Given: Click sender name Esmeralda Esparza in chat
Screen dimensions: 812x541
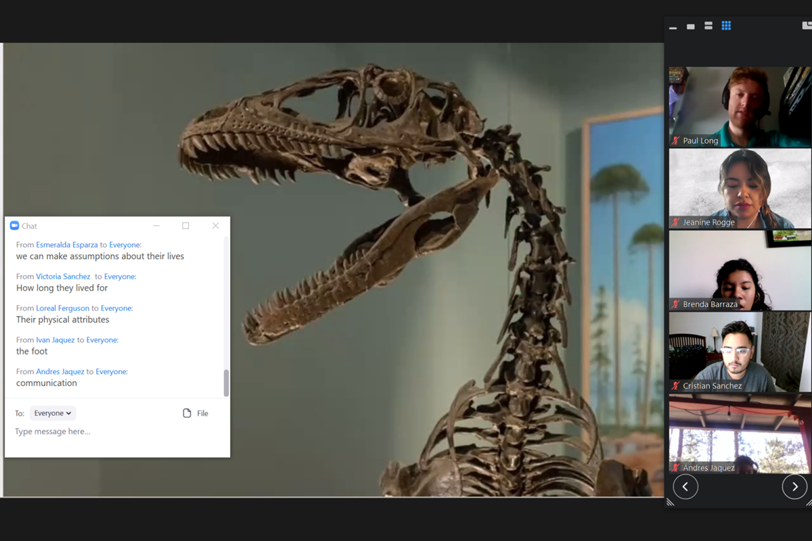Looking at the screenshot, I should pyautogui.click(x=67, y=245).
